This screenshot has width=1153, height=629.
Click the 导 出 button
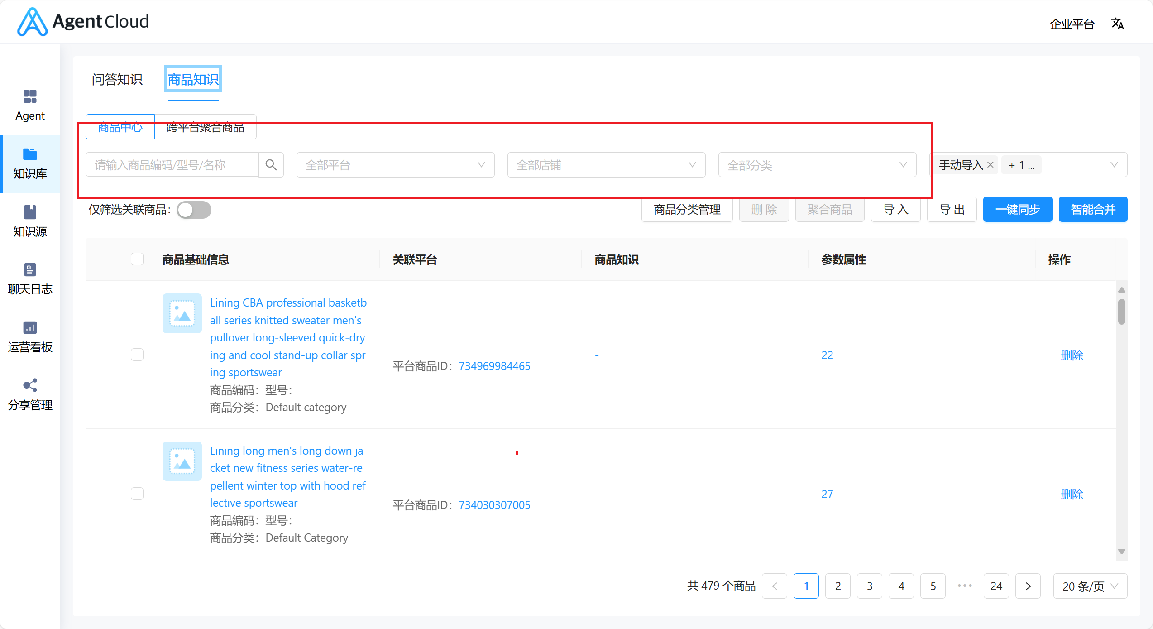(952, 210)
